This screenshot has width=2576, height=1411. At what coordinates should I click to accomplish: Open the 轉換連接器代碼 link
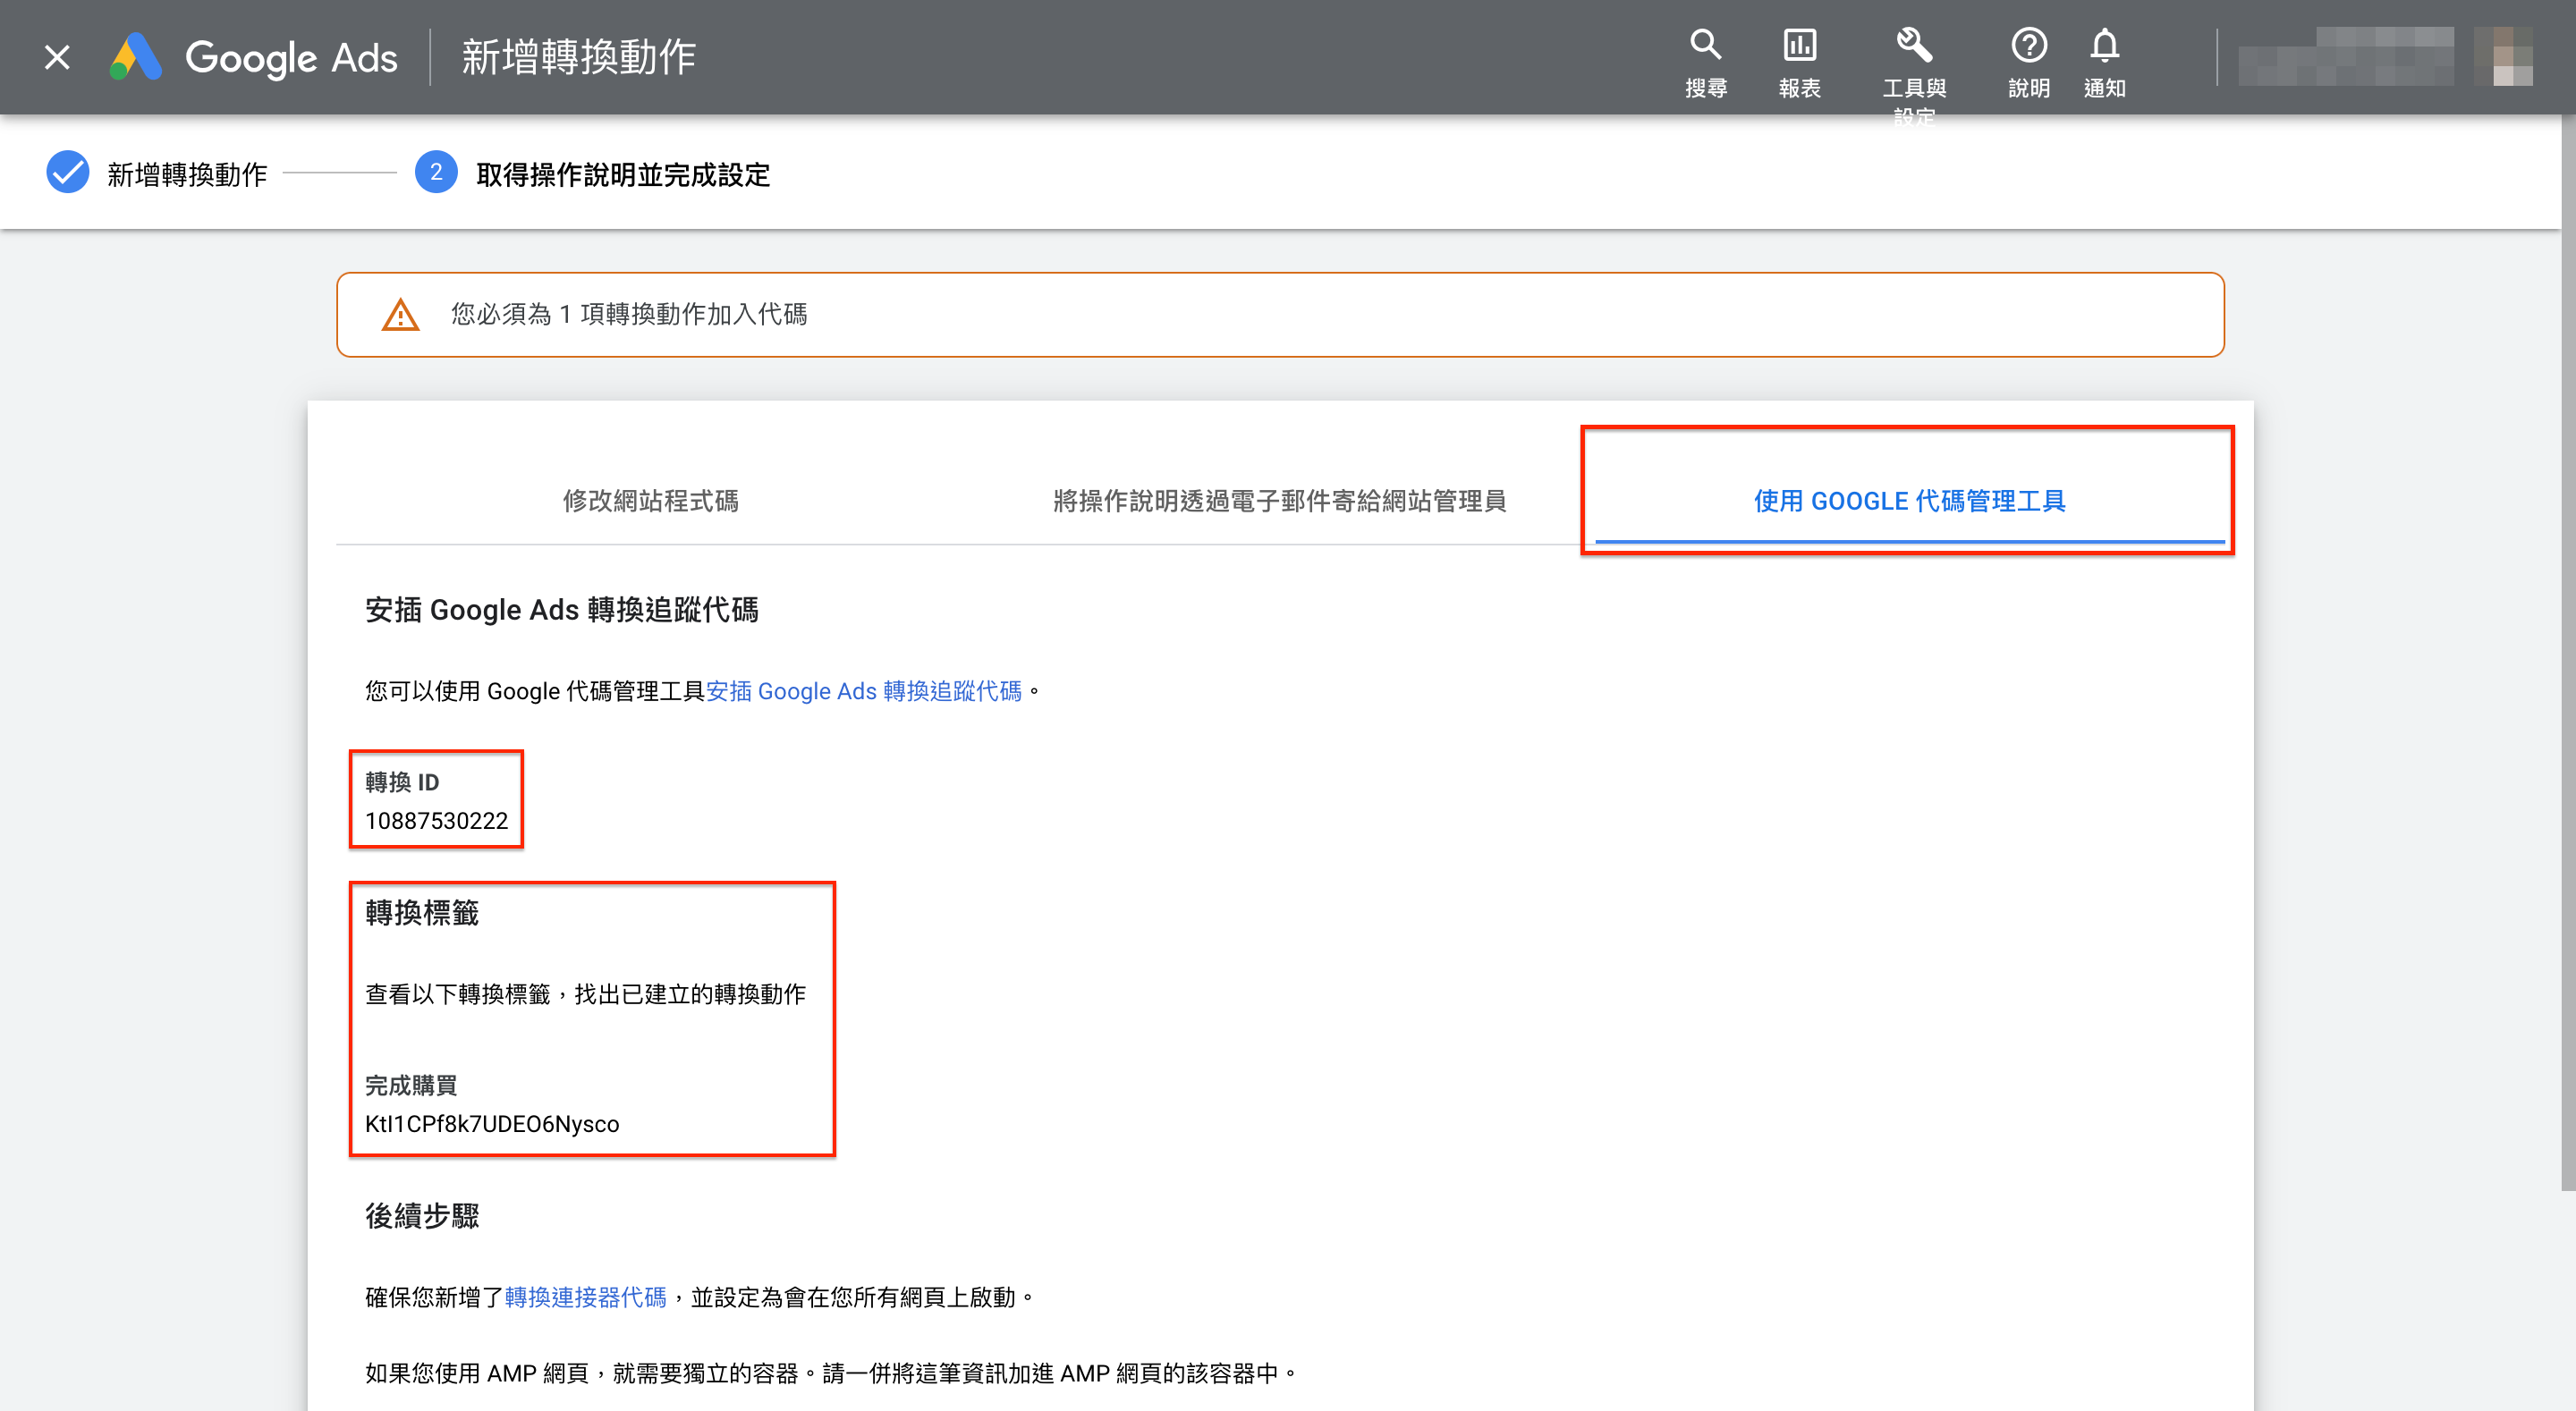585,1297
